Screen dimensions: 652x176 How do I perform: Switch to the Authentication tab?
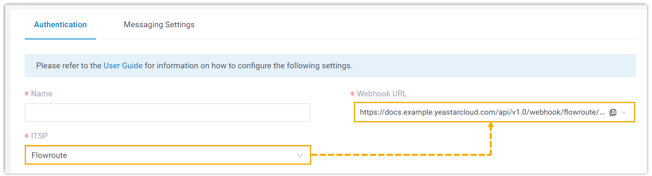[60, 25]
